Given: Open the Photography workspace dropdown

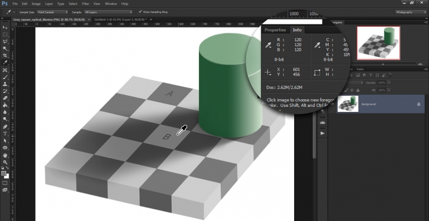Looking at the screenshot, I should 411,12.
